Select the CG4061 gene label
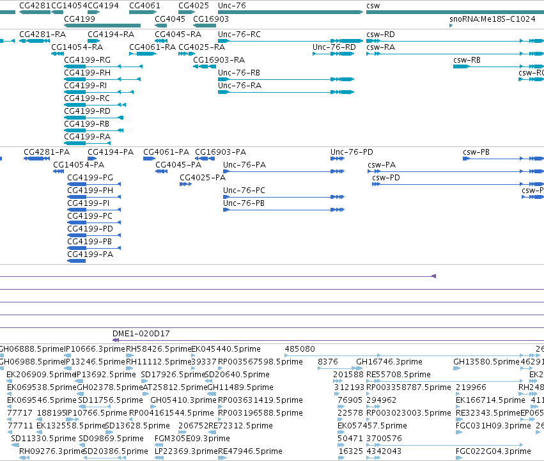The width and height of the screenshot is (544, 461). click(x=144, y=6)
